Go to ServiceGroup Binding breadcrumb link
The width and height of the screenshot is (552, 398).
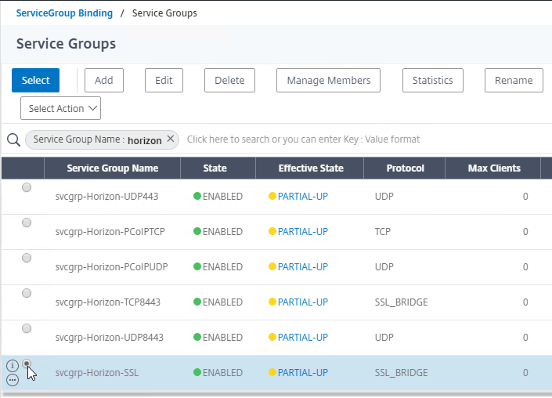point(64,13)
